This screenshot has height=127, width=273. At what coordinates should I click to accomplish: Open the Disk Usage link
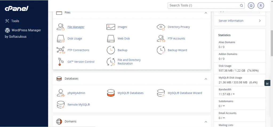[x=75, y=39]
